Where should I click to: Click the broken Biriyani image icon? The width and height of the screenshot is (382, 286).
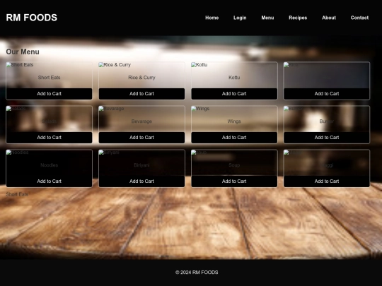tap(101, 153)
